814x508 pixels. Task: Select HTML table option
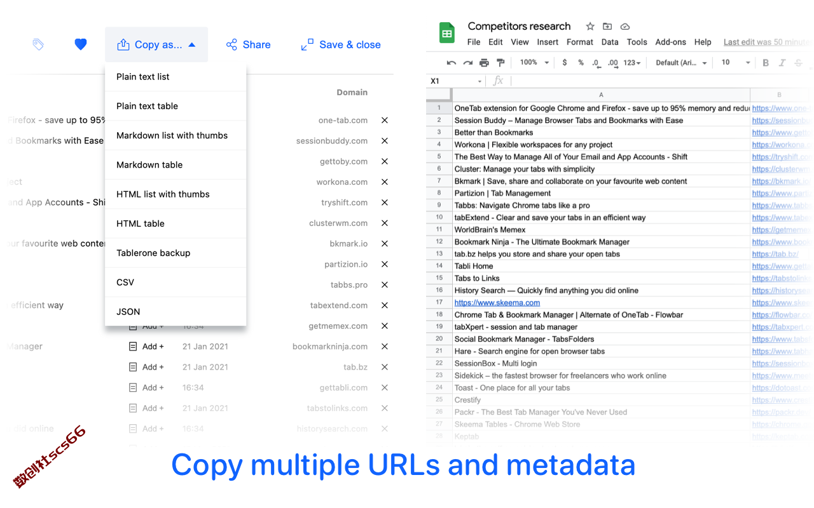click(x=176, y=224)
